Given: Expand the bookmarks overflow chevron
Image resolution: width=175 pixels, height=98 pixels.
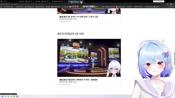Looking at the screenshot, I should tap(165, 7).
